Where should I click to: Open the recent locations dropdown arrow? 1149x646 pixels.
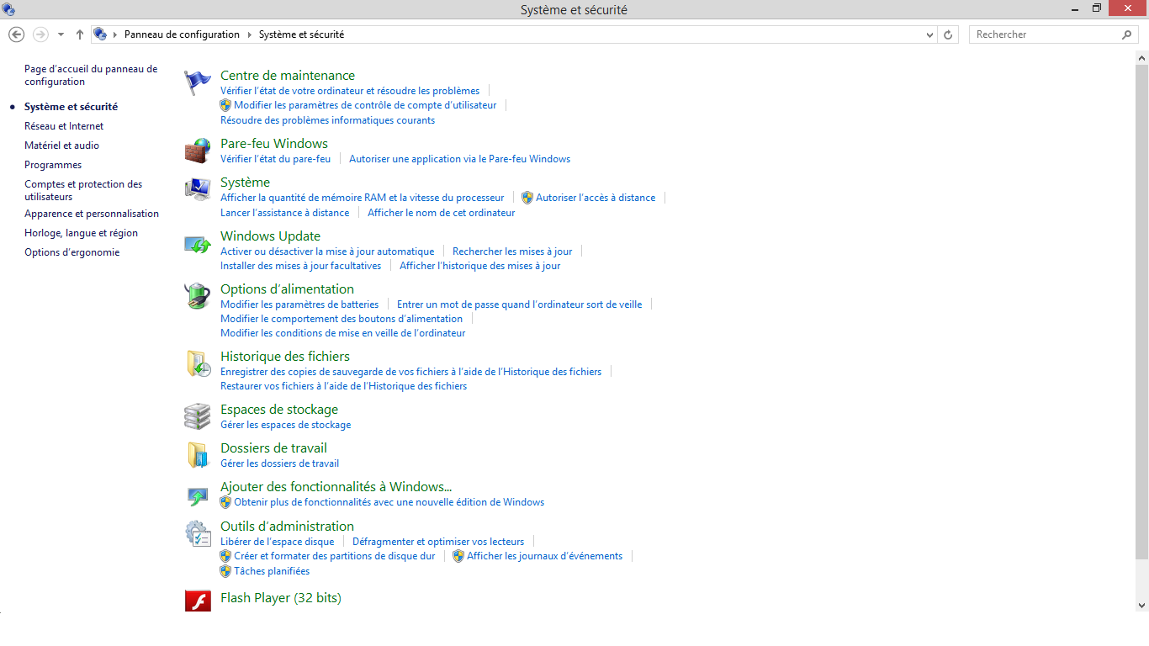61,34
